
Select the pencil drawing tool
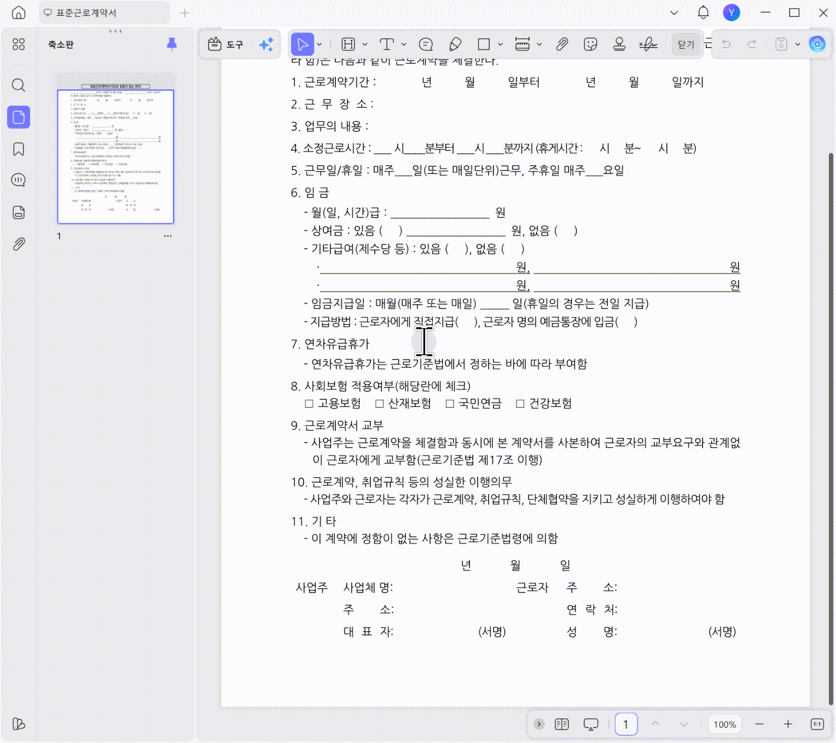click(455, 44)
